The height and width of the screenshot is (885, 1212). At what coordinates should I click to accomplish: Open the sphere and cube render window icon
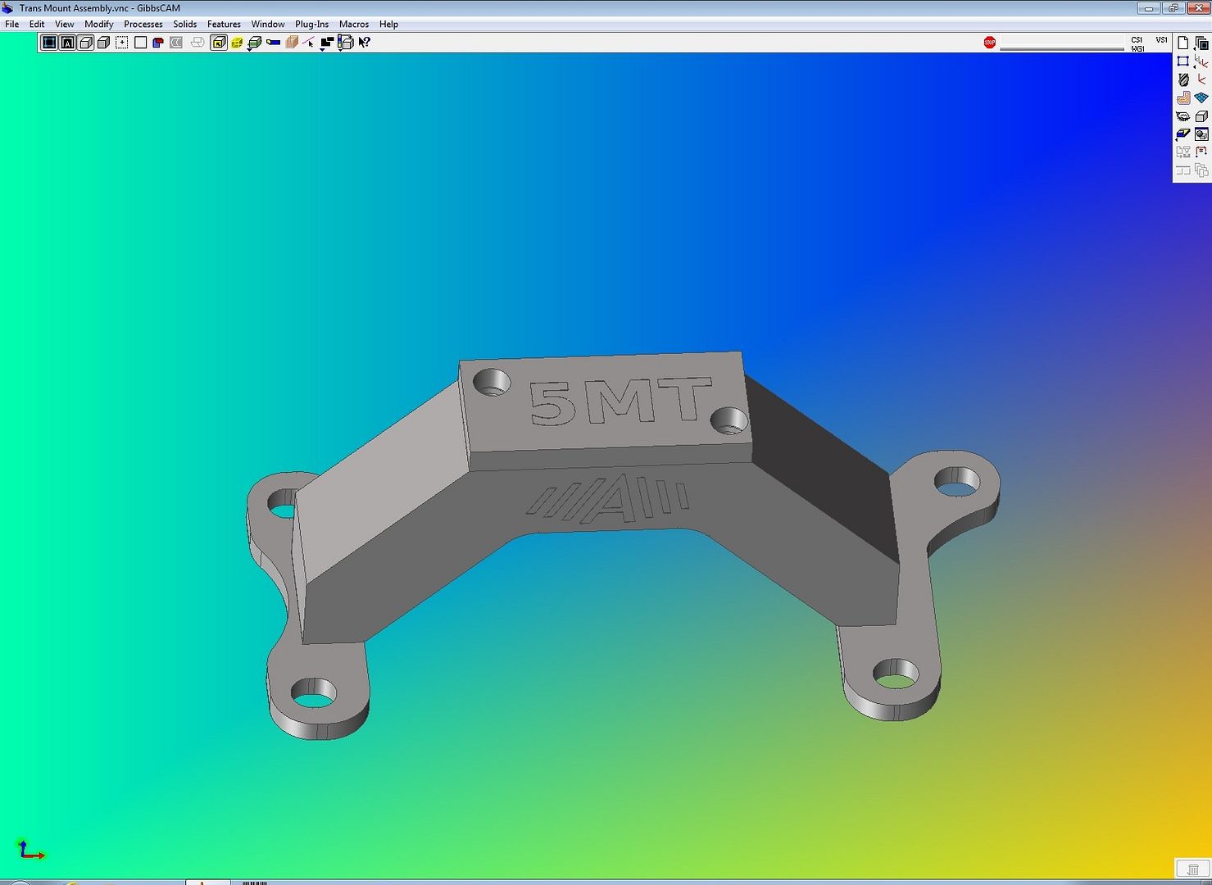[x=1201, y=134]
